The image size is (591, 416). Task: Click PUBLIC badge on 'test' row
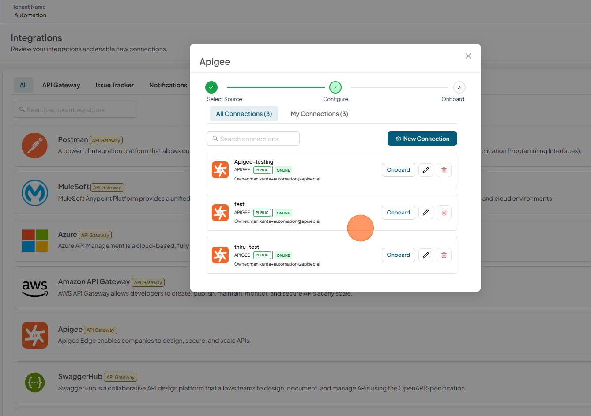click(x=262, y=213)
